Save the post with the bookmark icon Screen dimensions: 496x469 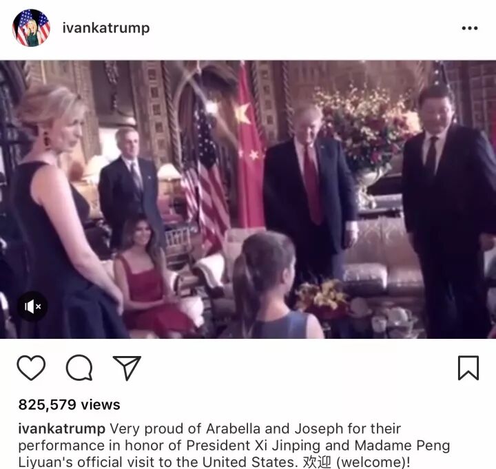pos(468,368)
